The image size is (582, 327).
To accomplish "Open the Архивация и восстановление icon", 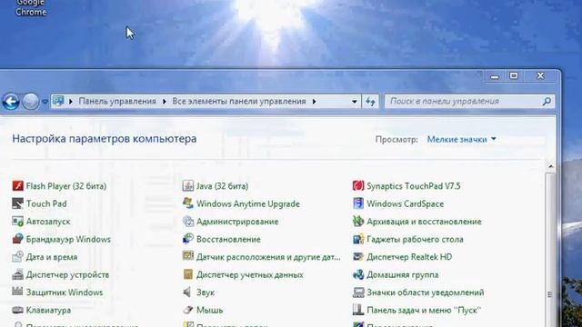I will (x=358, y=222).
